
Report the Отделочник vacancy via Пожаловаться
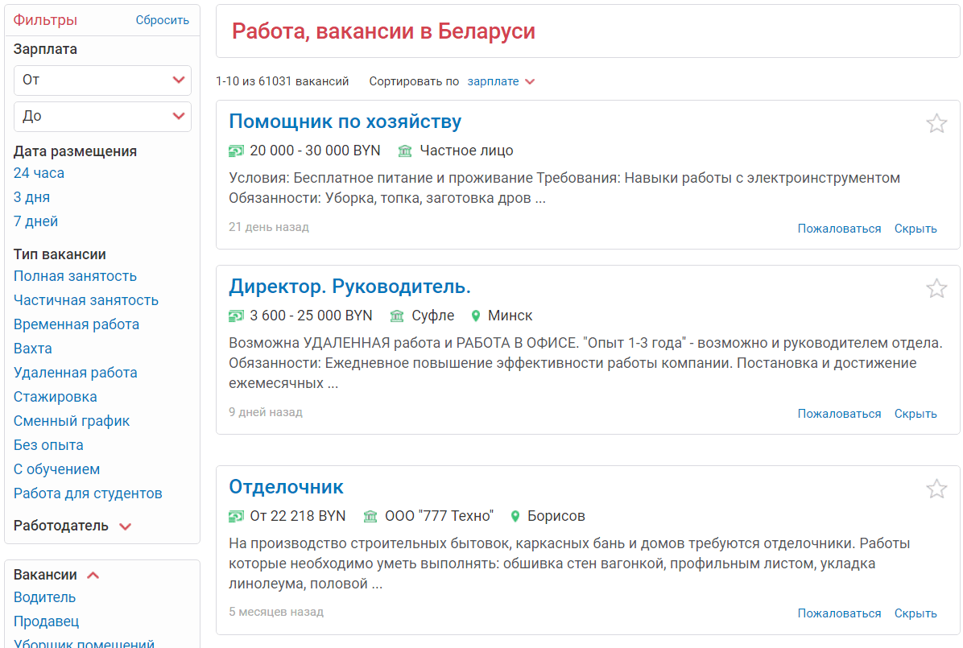point(839,613)
